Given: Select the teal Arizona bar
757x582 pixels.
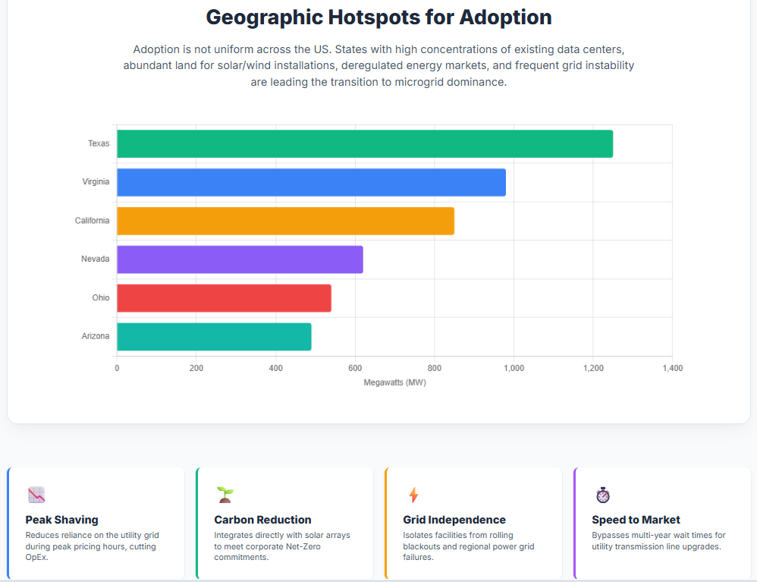Looking at the screenshot, I should (214, 337).
